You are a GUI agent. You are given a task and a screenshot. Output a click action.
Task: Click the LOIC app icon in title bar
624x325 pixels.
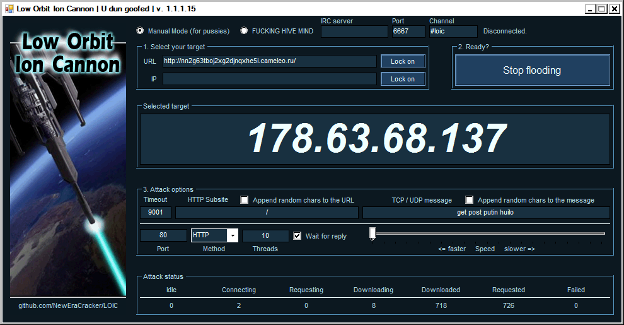coord(9,8)
